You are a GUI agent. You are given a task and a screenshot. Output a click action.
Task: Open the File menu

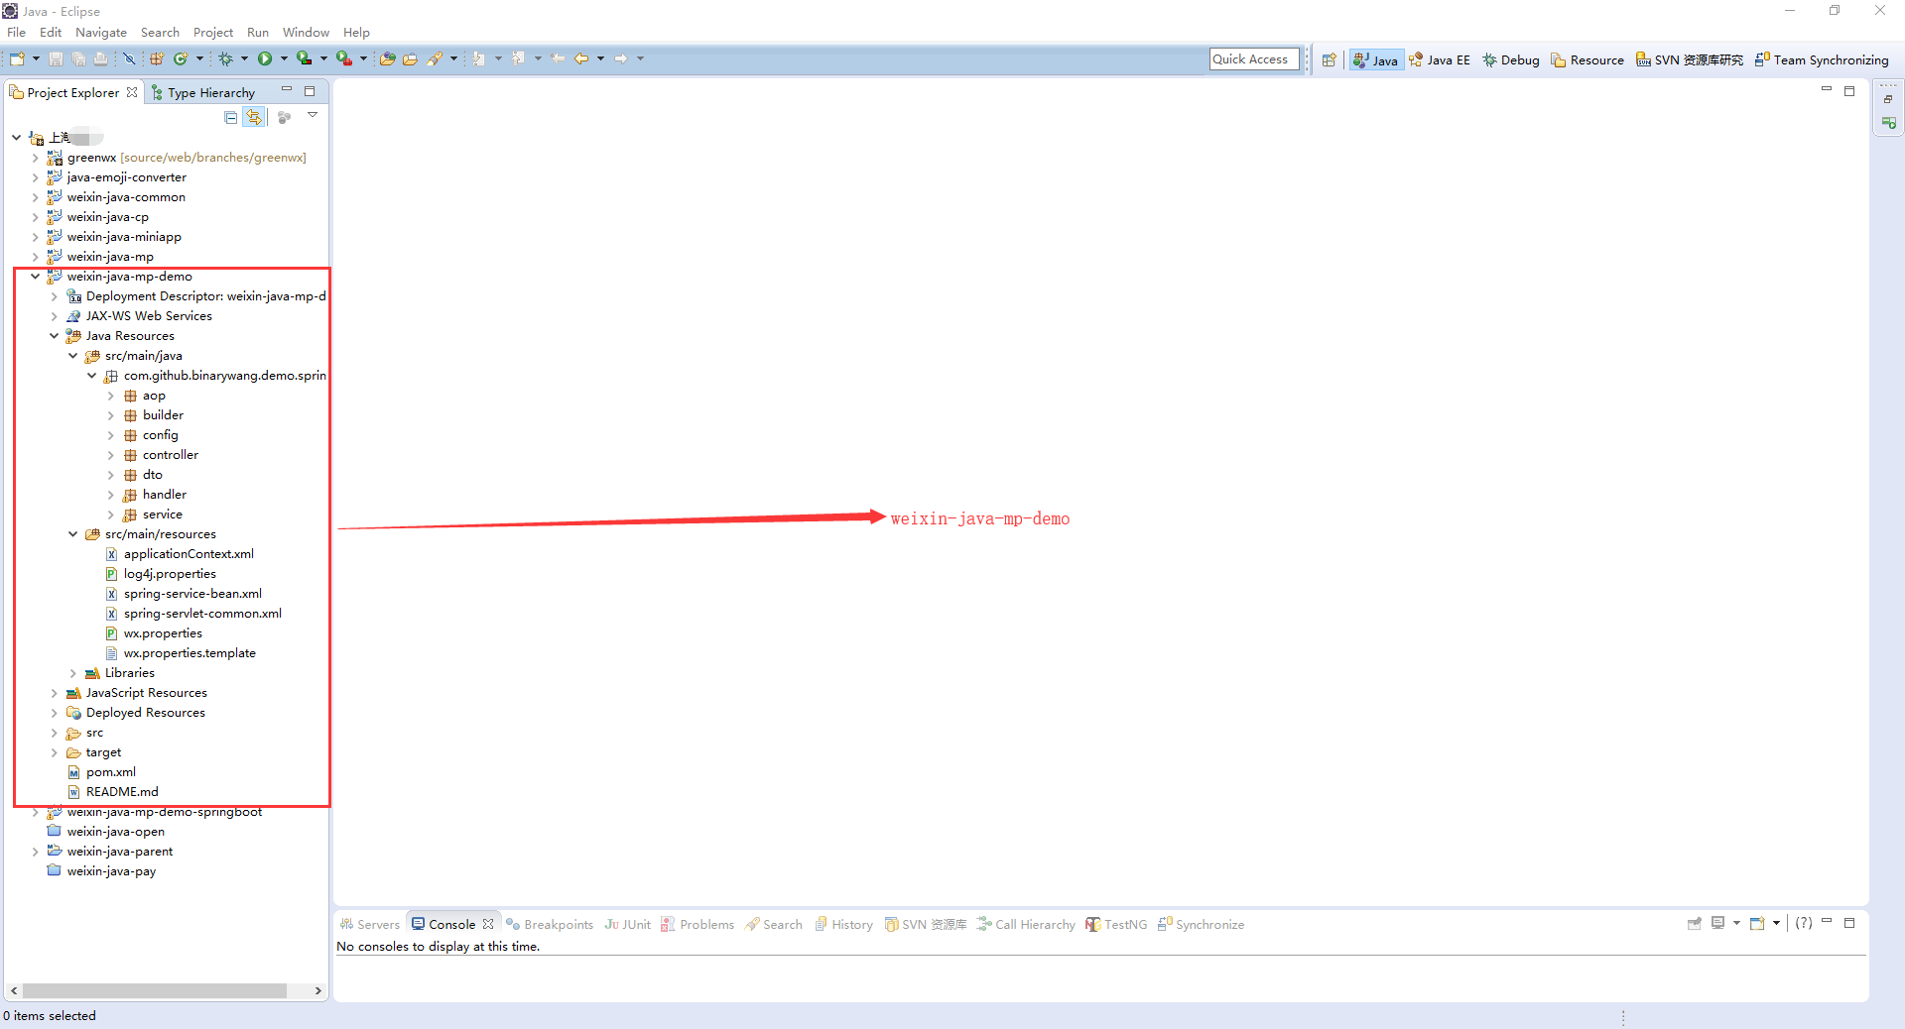coord(16,32)
